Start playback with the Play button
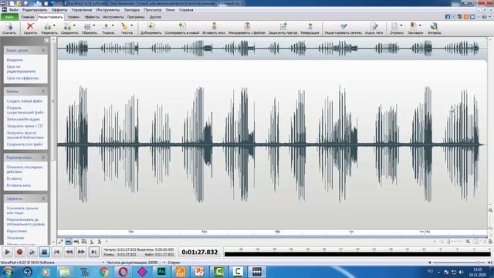494x278 pixels. [x=7, y=252]
